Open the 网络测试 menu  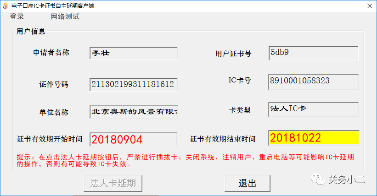65,16
